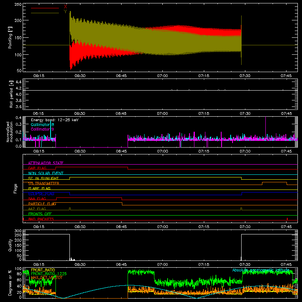
Task: Click 06:45 time label under the Flags plot
Action: pos(121,227)
